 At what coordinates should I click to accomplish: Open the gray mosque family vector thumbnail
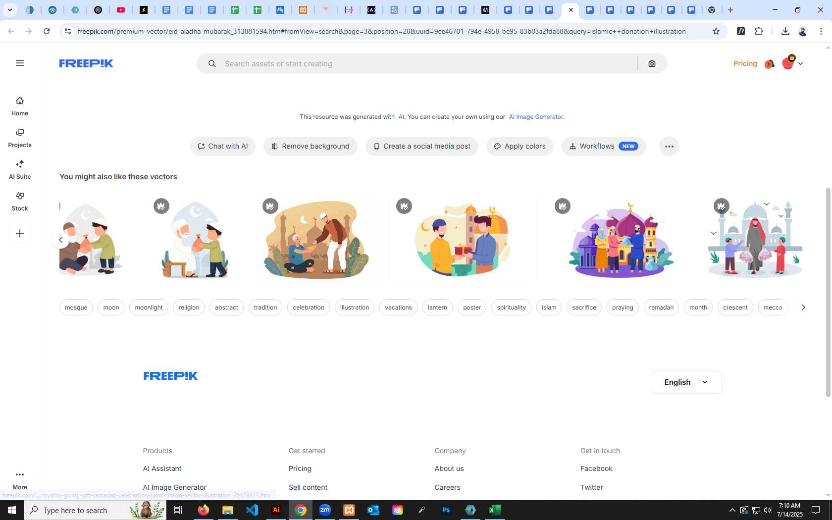click(x=755, y=239)
